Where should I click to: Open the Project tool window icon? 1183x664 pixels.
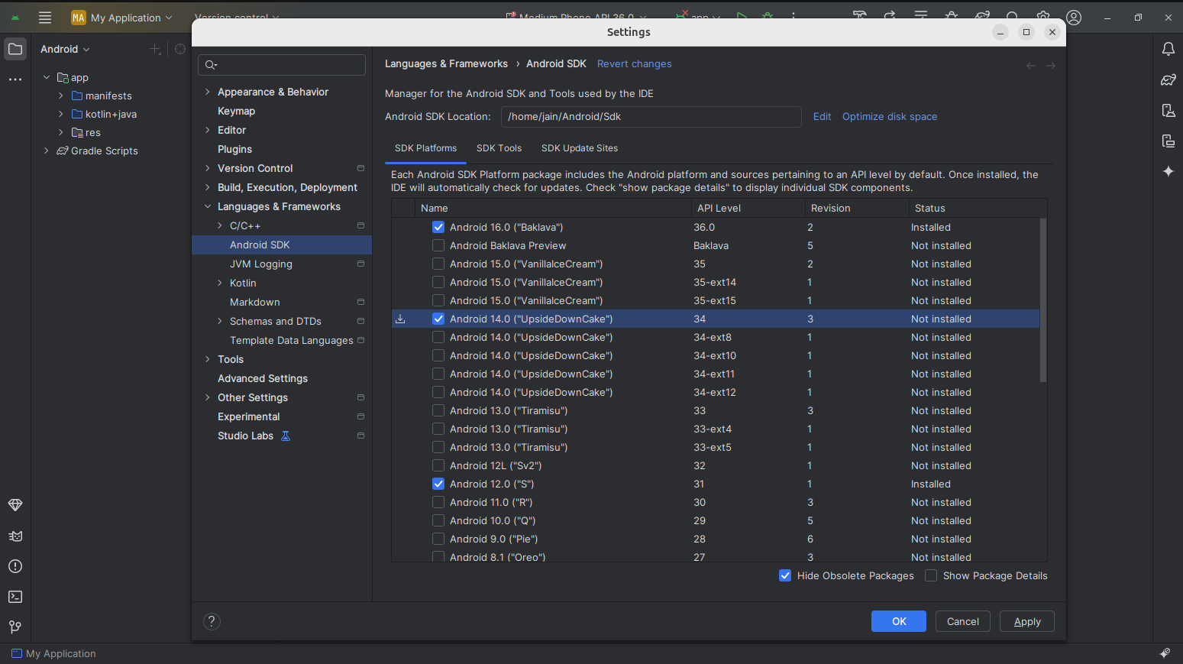click(15, 49)
